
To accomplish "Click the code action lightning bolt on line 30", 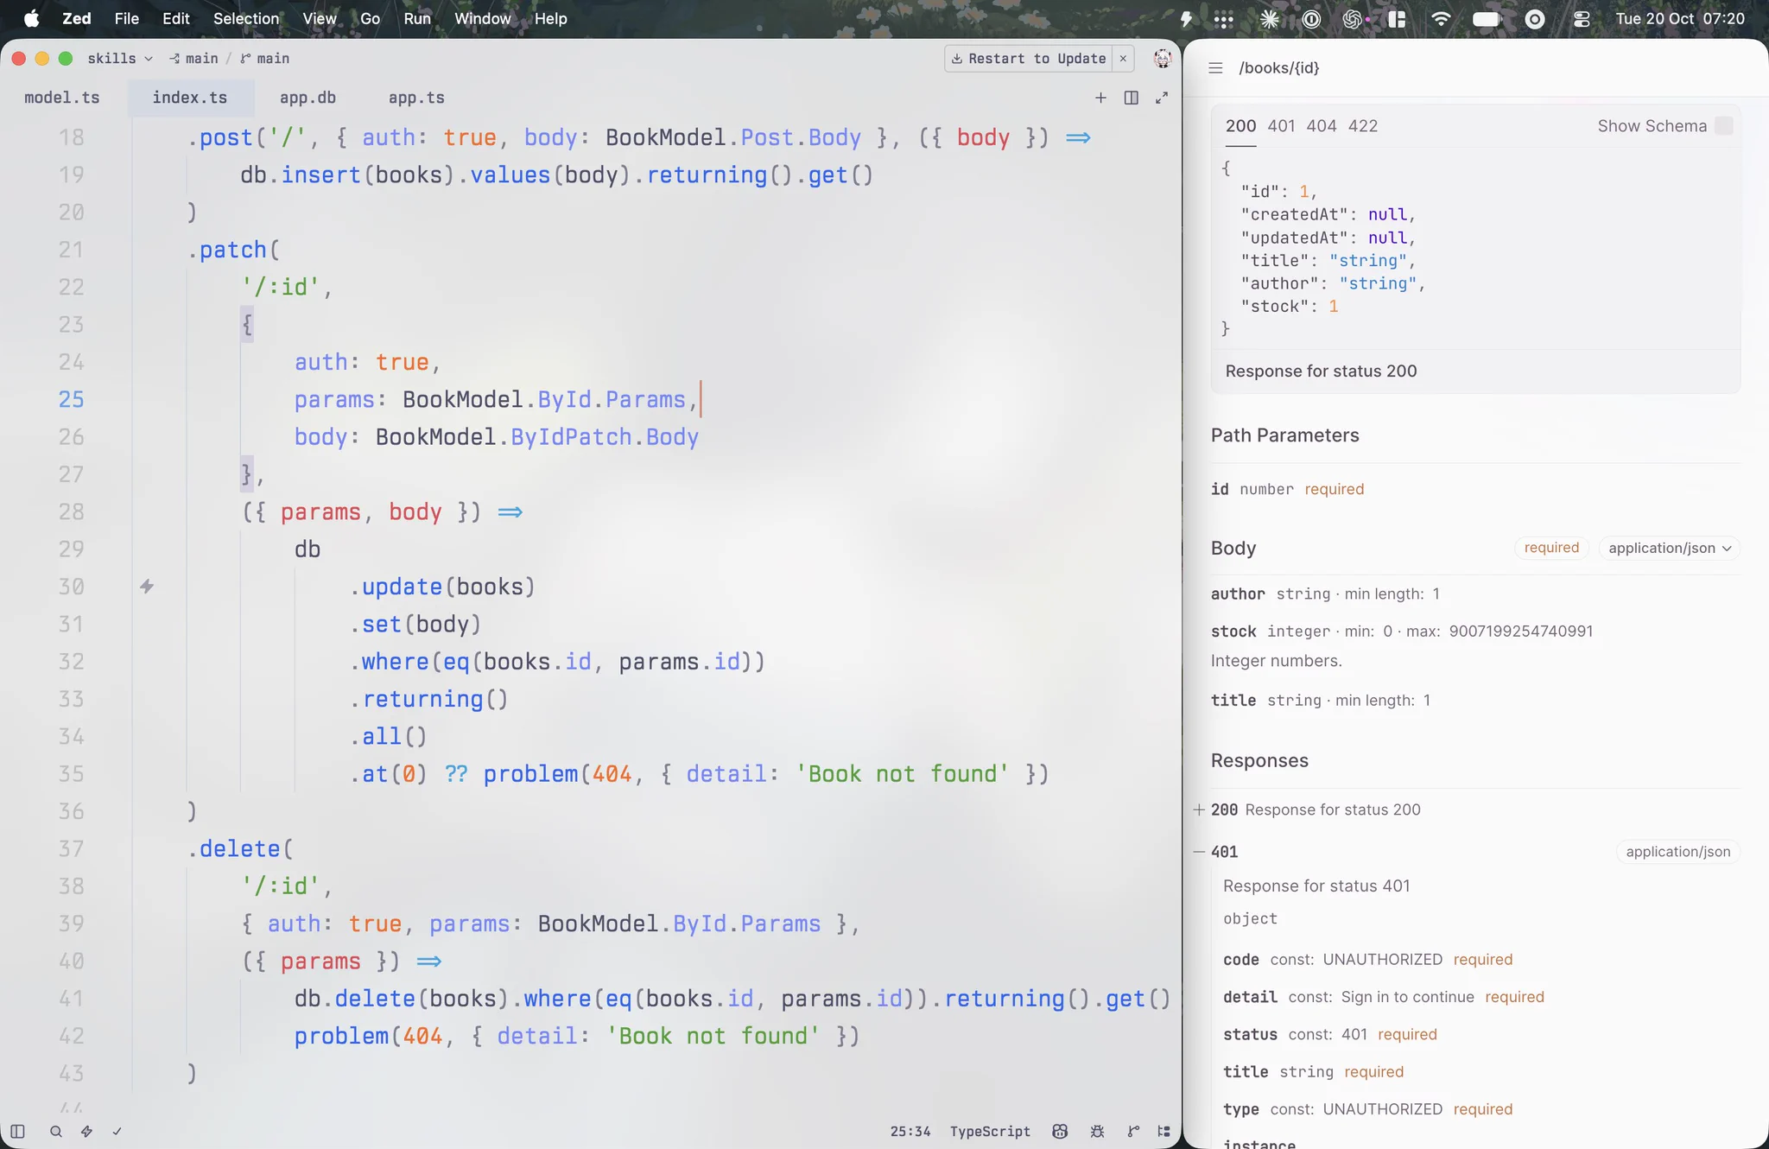I will (x=147, y=587).
